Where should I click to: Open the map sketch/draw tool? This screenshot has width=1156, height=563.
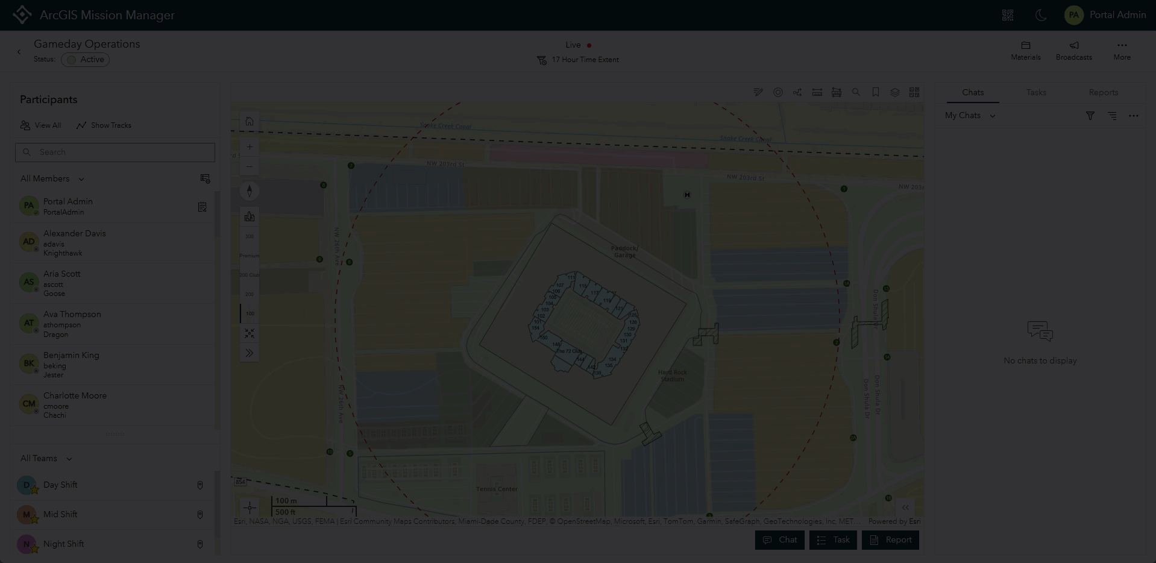(x=758, y=92)
